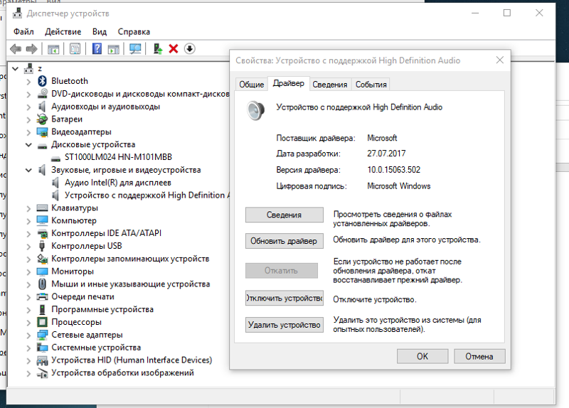This screenshot has width=569, height=408.
Task: Select Устройство с поддержкой High Definition device in tree
Action: (x=147, y=195)
